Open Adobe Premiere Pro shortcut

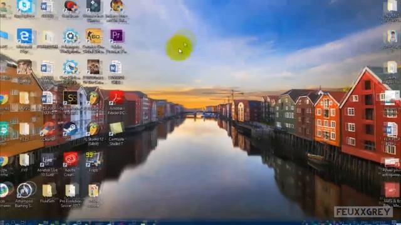(x=117, y=36)
